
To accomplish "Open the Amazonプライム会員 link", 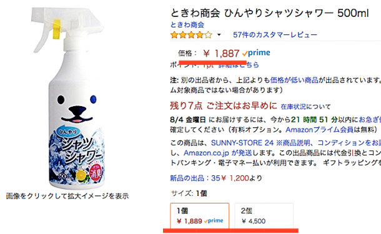I will tap(320, 130).
